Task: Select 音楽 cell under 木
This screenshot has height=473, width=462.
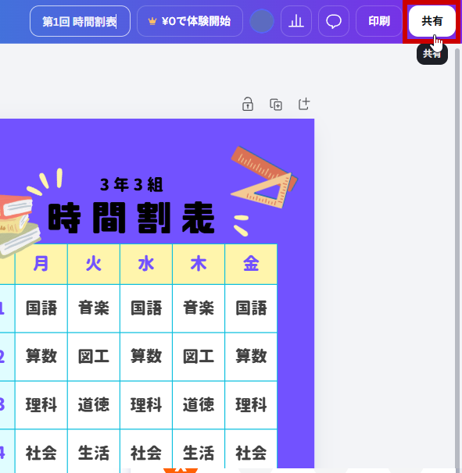Action: pos(199,308)
